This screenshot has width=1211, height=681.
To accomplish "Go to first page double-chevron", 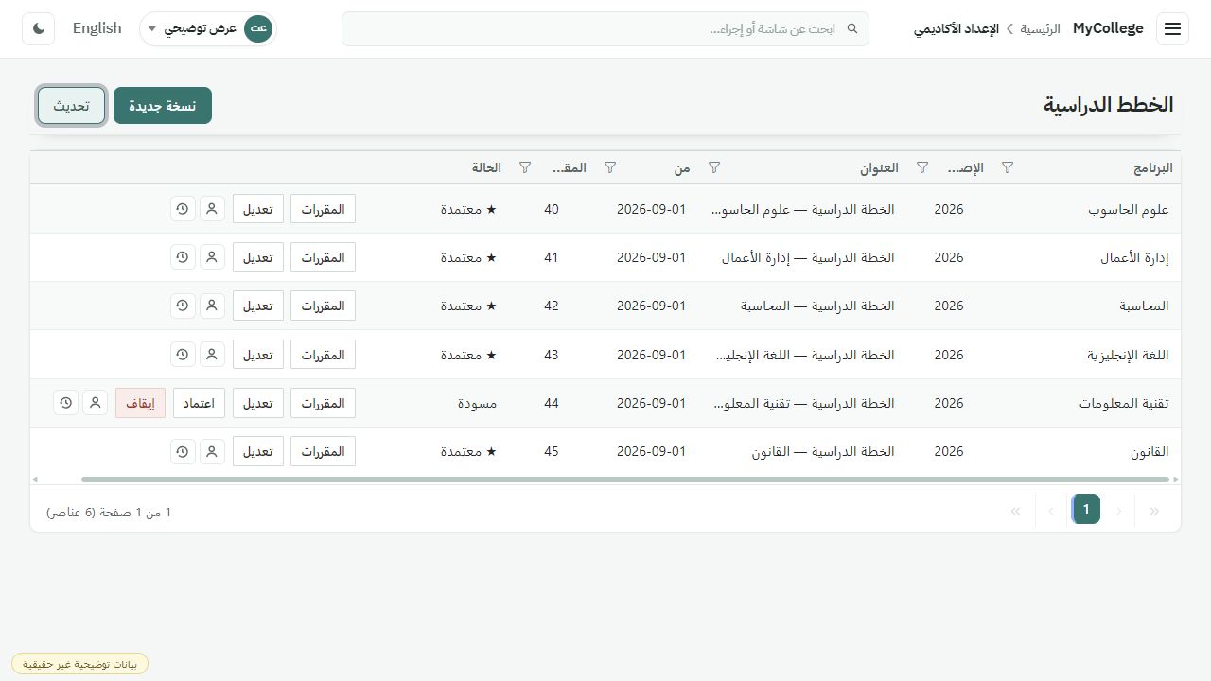I will point(1154,511).
